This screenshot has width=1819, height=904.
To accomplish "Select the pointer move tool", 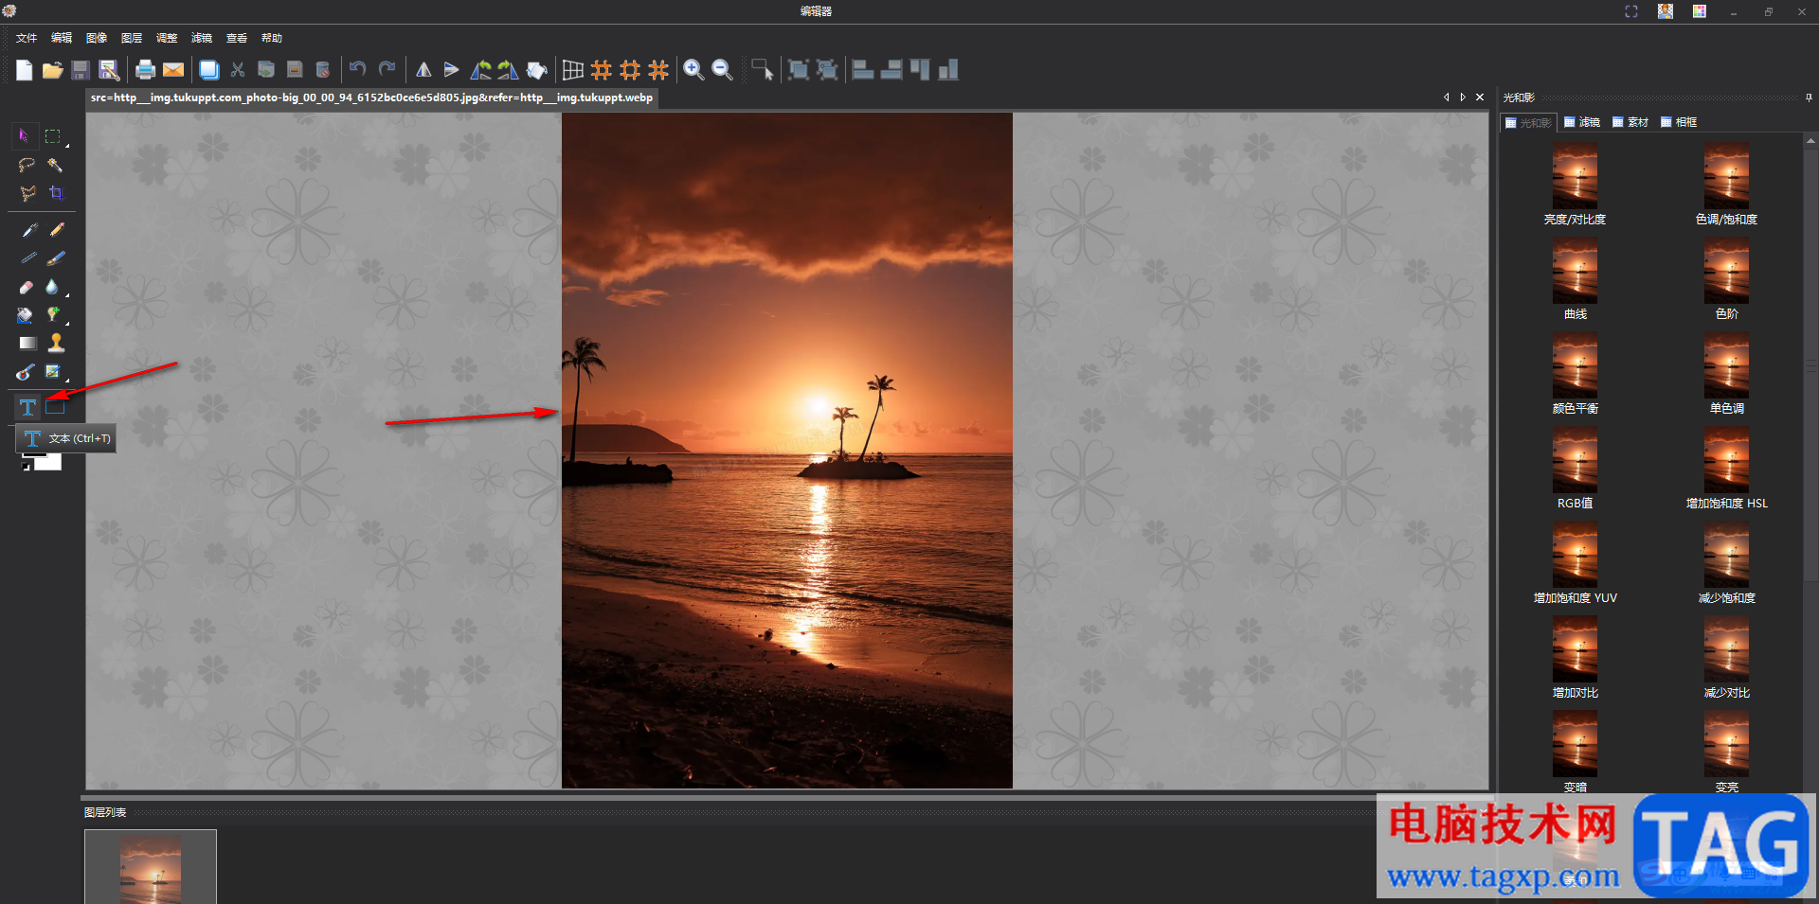I will pos(25,135).
